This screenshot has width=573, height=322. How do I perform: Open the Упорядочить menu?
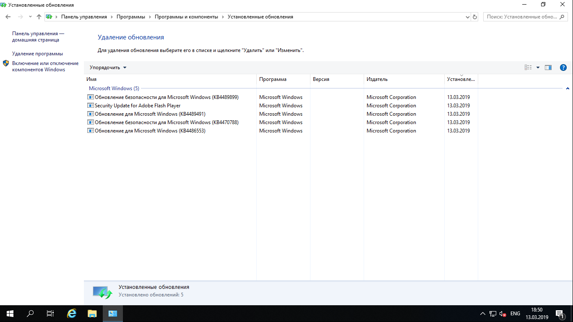pyautogui.click(x=108, y=68)
